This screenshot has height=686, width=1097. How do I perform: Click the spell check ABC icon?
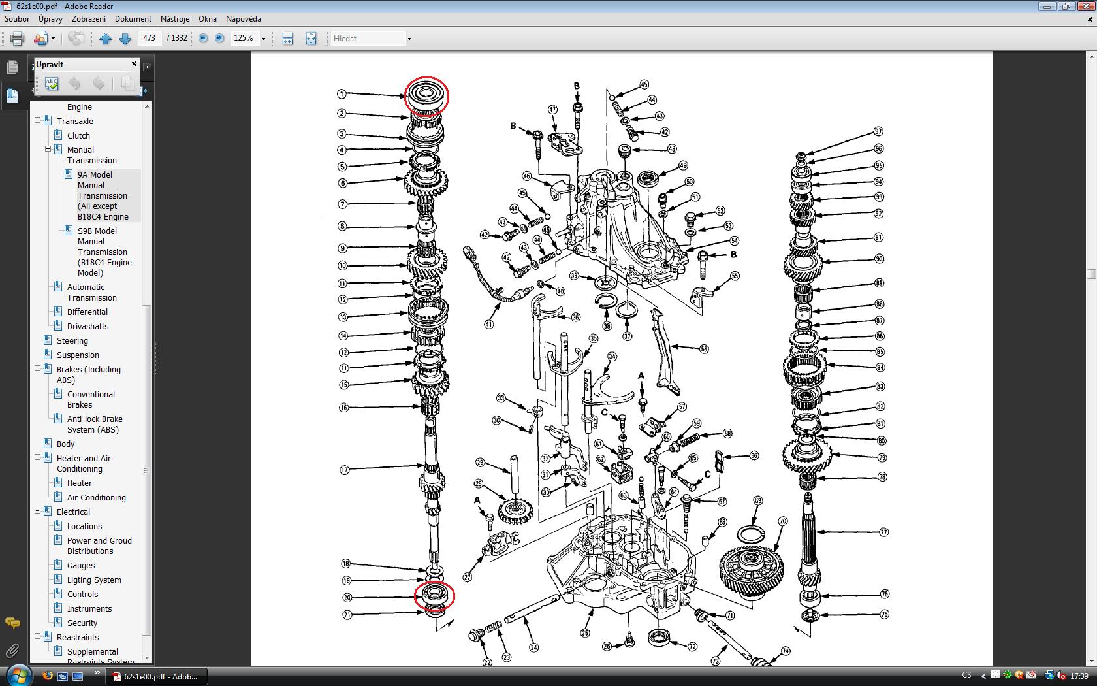coord(52,84)
